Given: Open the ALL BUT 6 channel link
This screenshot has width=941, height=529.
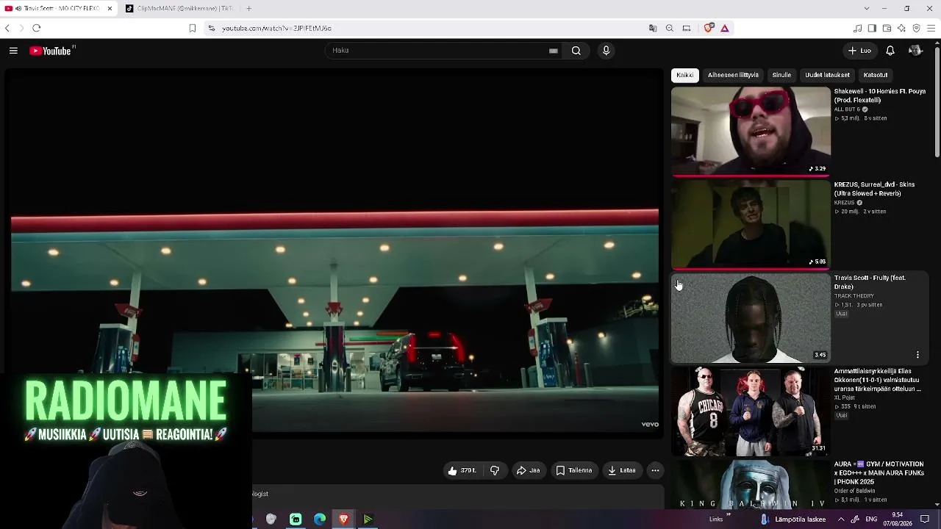Looking at the screenshot, I should 847,109.
